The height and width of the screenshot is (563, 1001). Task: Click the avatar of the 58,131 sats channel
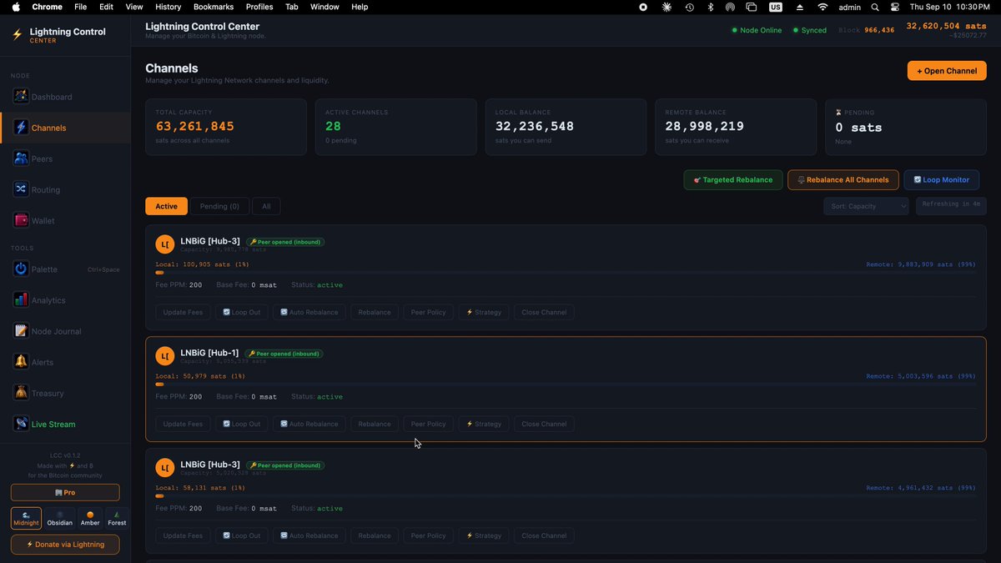coord(164,468)
